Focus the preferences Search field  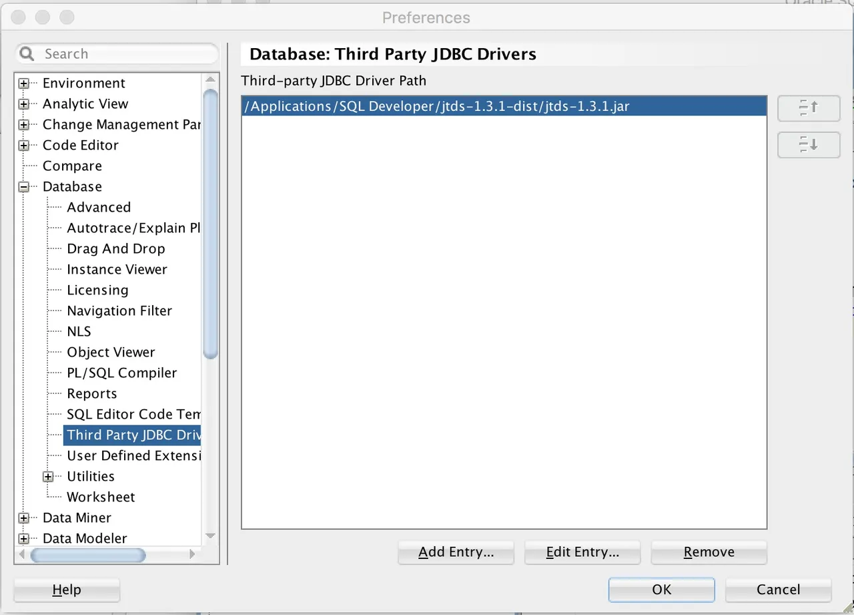[117, 53]
